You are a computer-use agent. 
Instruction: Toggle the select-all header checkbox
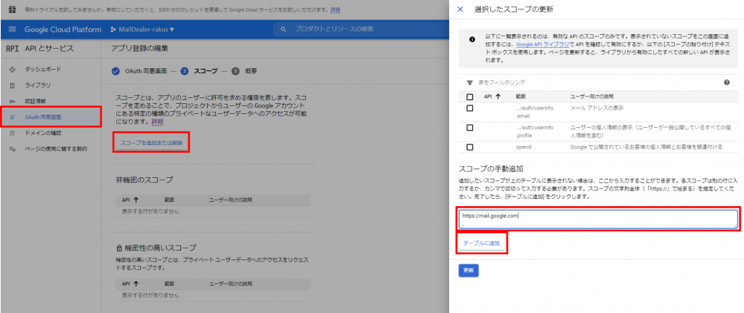(x=470, y=97)
